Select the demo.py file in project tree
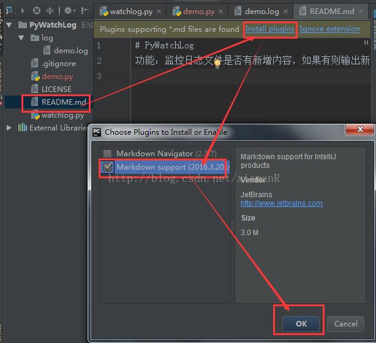The height and width of the screenshot is (343, 376). [x=57, y=77]
